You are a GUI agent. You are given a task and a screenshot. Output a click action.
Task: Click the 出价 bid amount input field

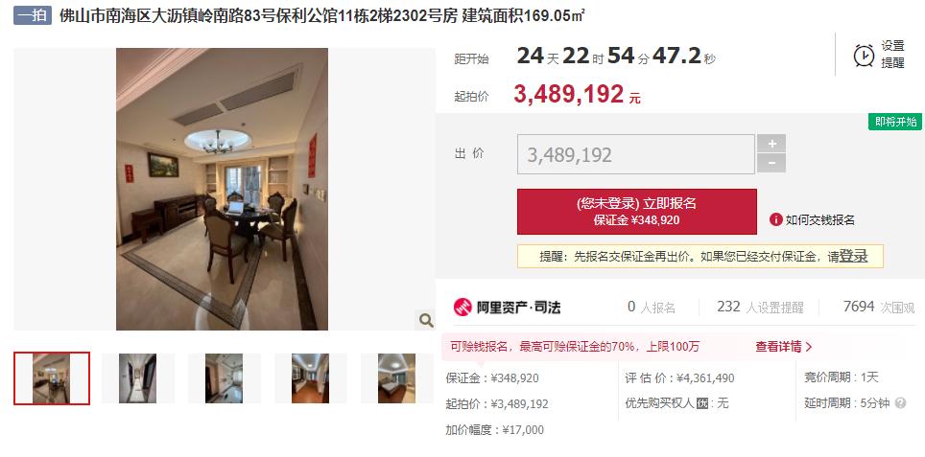636,154
